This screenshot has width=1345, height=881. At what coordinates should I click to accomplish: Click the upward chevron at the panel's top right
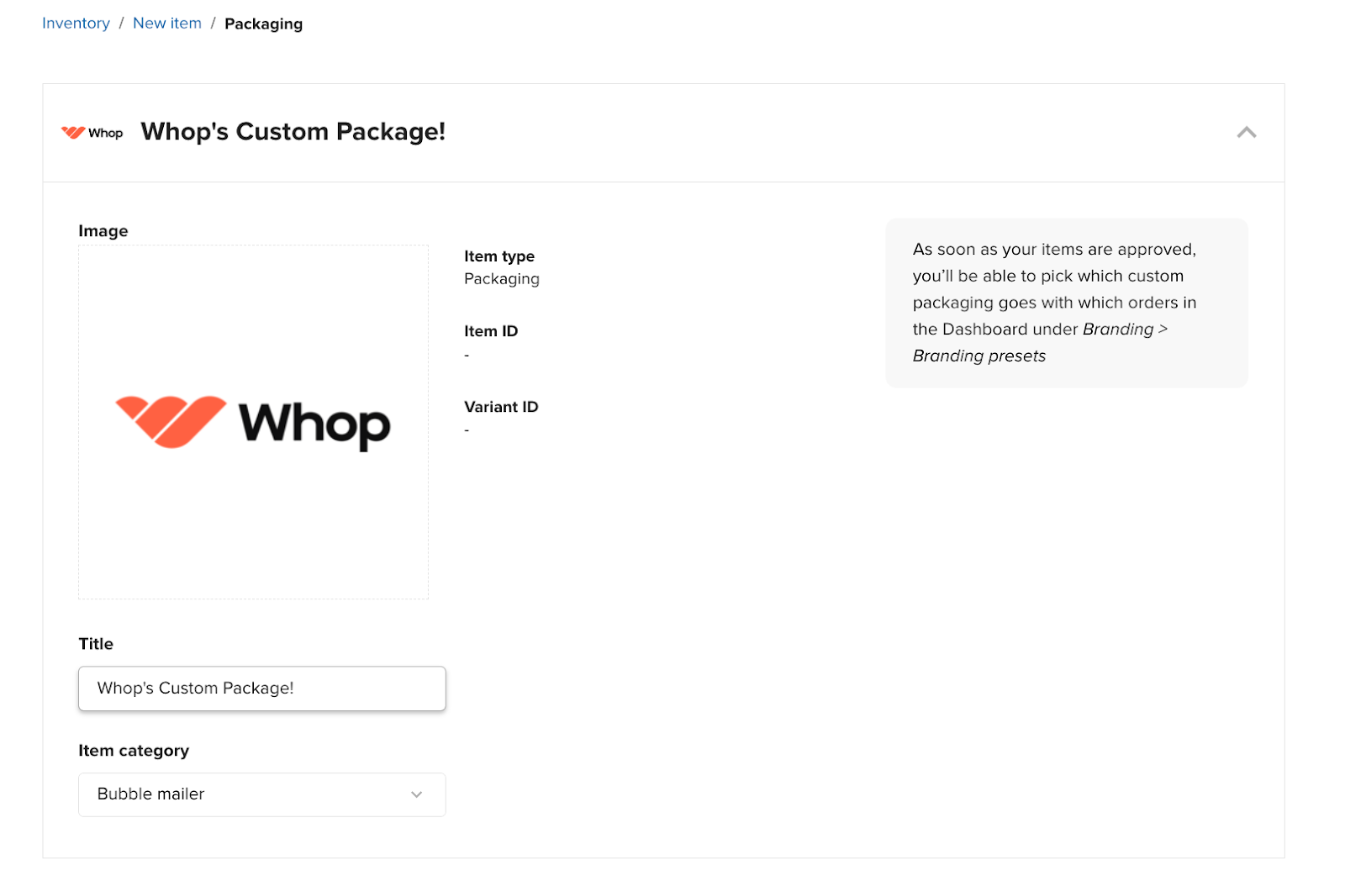pos(1247,132)
